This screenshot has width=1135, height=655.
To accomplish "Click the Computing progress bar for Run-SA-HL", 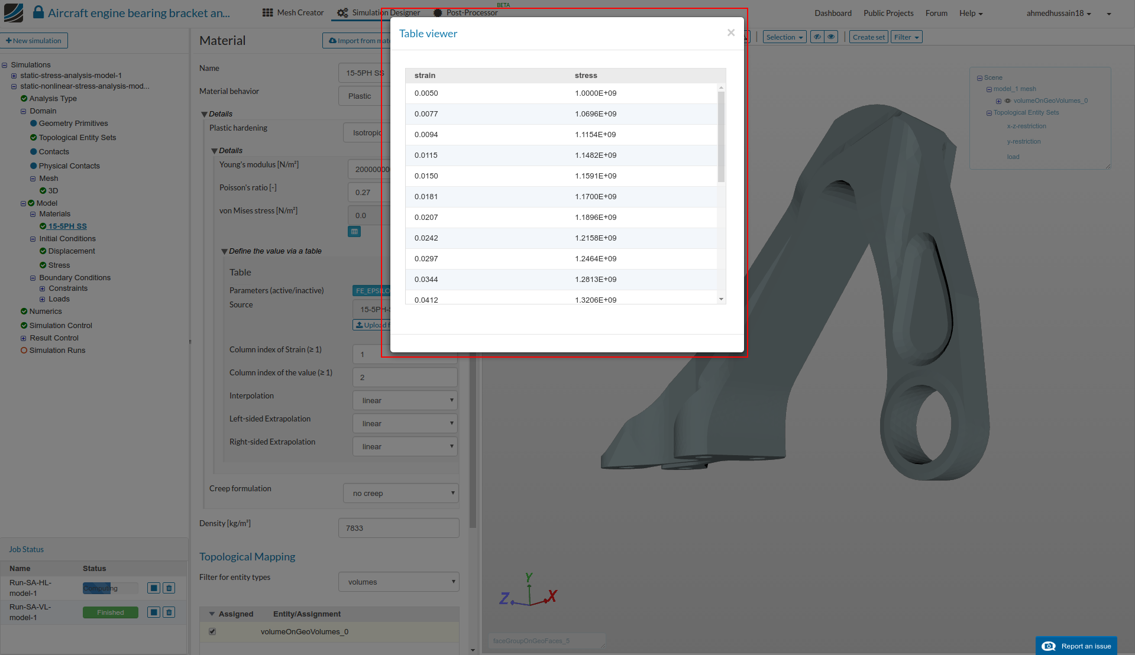I will click(x=110, y=588).
